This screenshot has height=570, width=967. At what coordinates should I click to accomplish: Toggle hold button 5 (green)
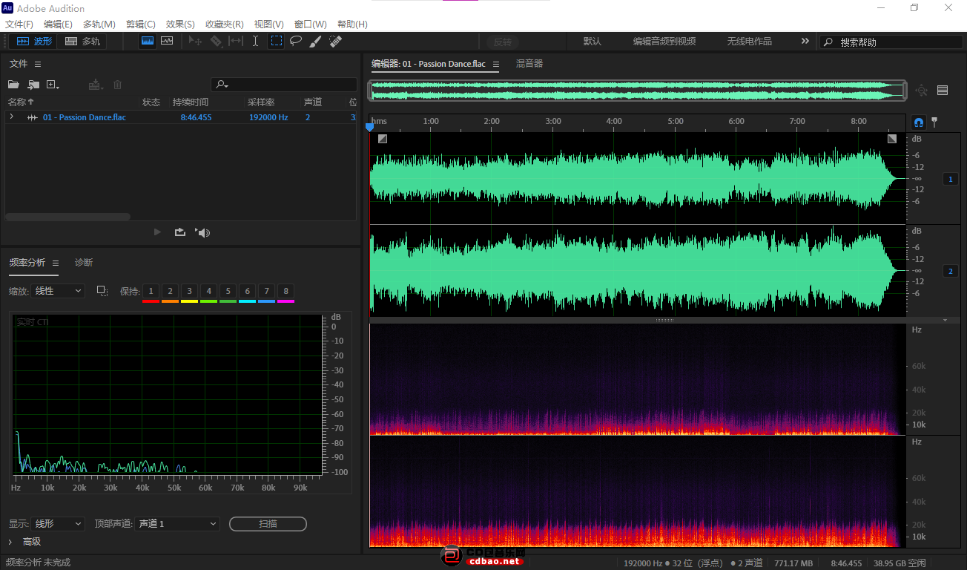pos(228,291)
